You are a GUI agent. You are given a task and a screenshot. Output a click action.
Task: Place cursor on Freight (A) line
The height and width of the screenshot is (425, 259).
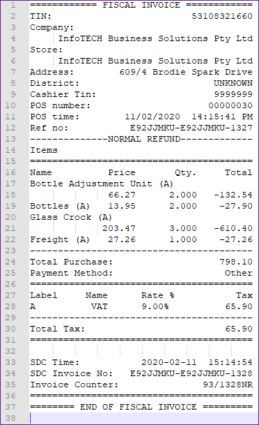click(x=141, y=239)
